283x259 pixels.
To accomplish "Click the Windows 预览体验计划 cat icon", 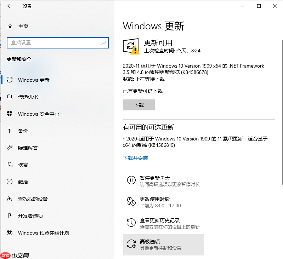I will pos(10,232).
